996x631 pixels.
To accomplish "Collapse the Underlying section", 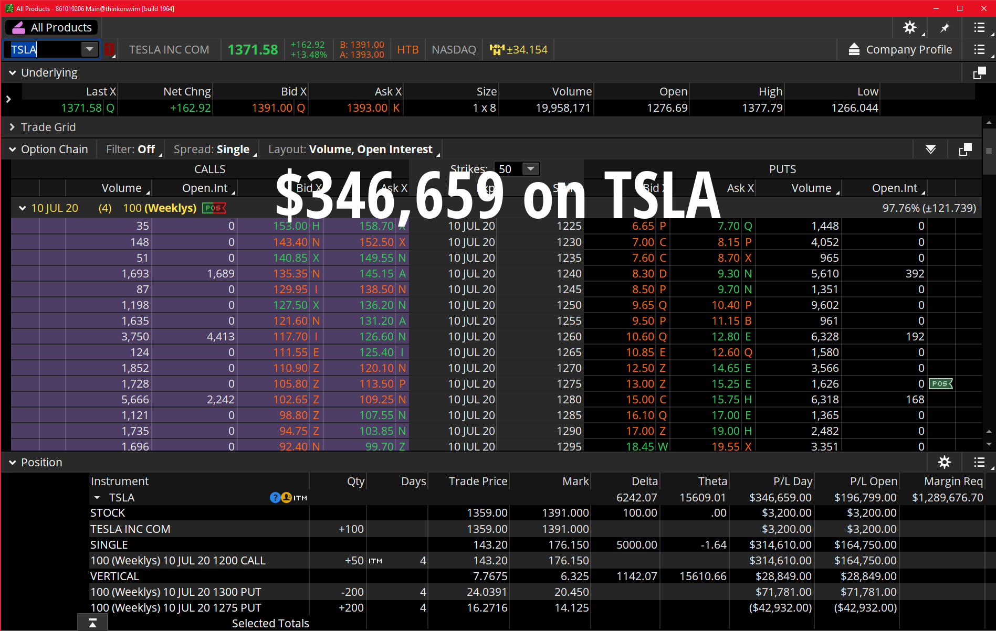I will 13,73.
